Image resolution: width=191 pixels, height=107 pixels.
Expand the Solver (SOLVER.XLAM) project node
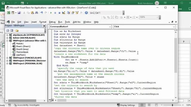(7, 38)
